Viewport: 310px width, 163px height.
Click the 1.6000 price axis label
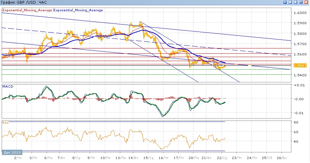coord(300,13)
